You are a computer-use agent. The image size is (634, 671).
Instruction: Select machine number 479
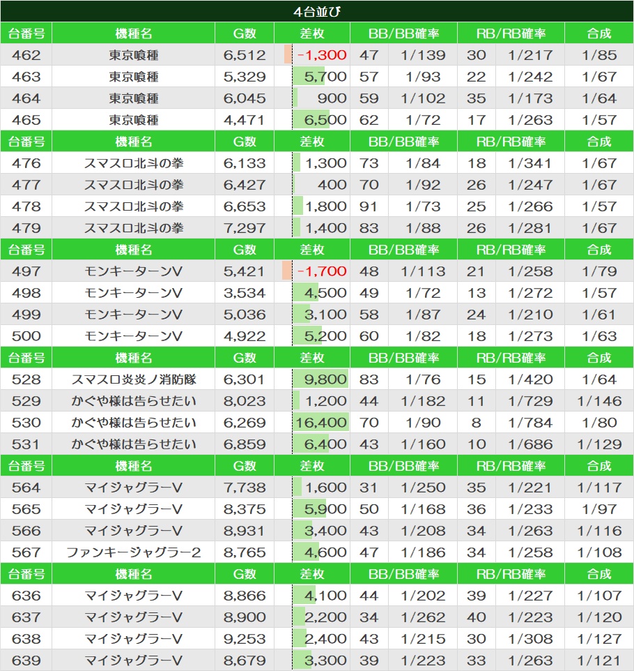pos(26,228)
